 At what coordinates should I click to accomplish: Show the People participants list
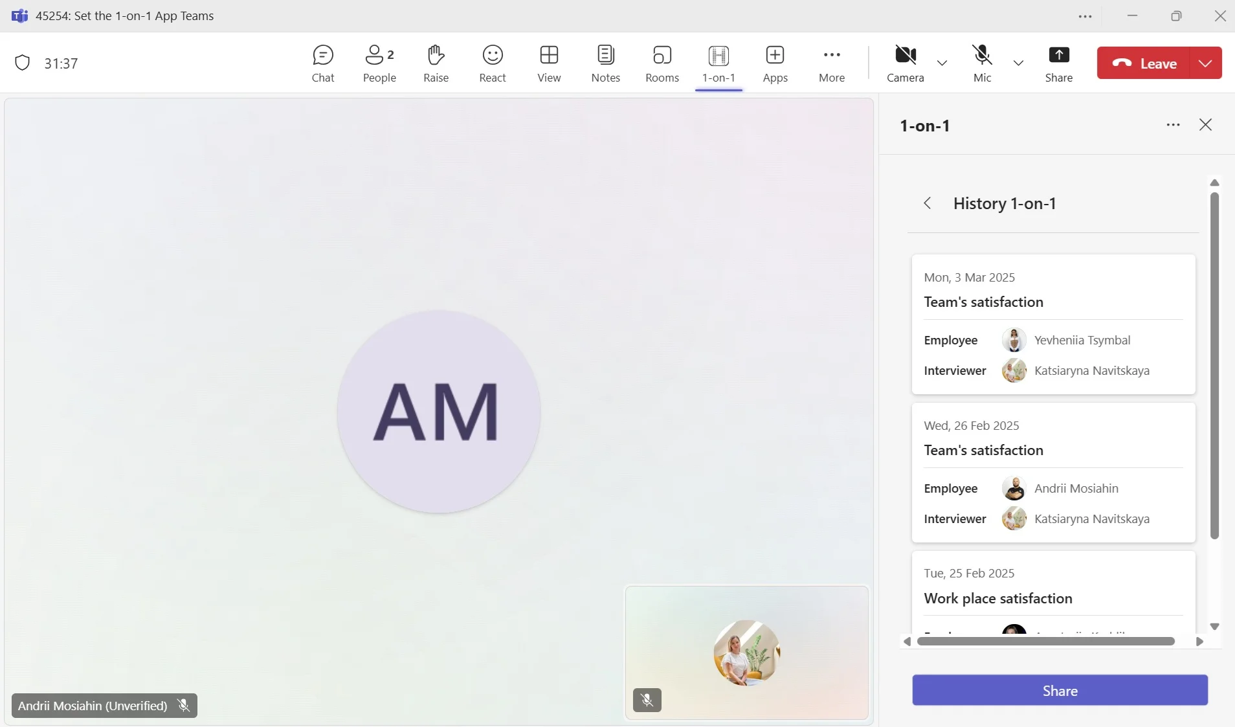[x=379, y=63]
